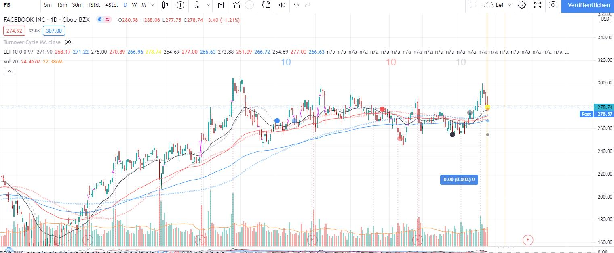
Task: Toggle the extended hours moon icon
Action: (100, 19)
